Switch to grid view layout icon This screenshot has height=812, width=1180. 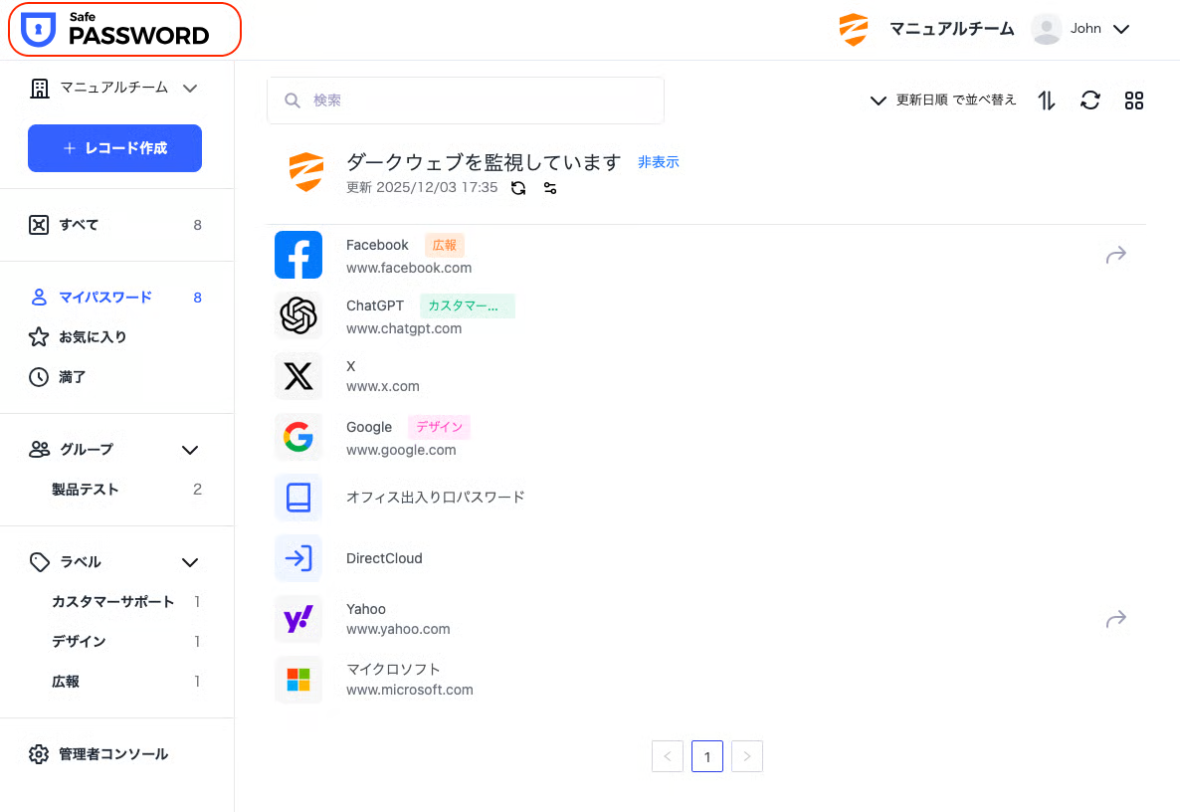[x=1134, y=101]
